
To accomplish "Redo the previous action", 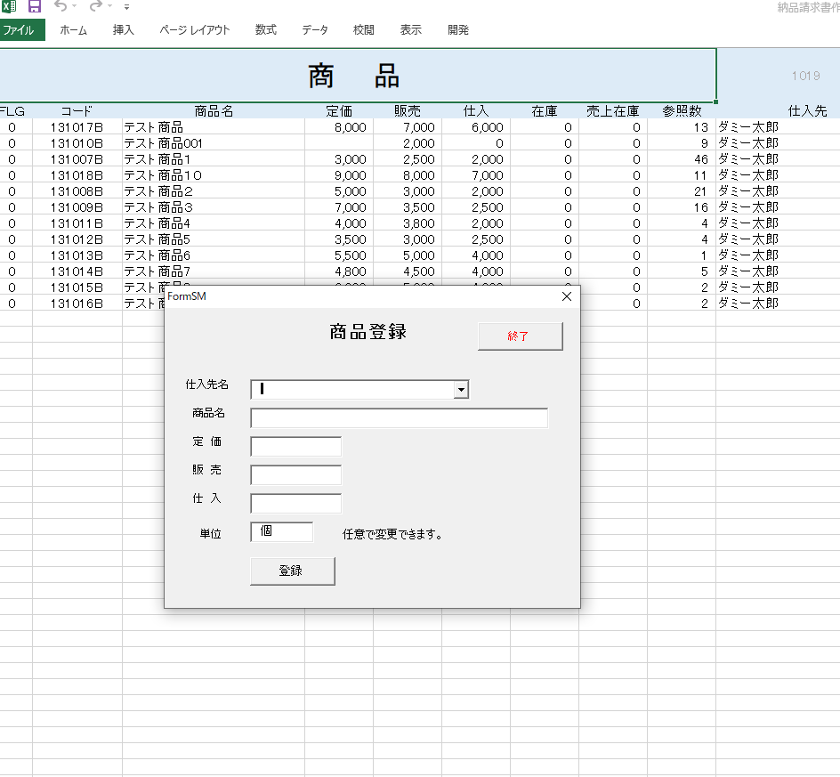I will [x=96, y=6].
